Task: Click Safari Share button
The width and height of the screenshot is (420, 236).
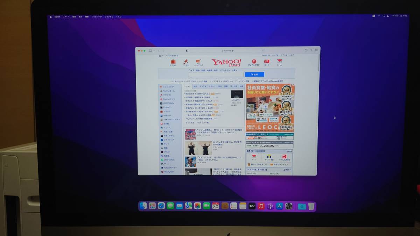Action: [306, 50]
